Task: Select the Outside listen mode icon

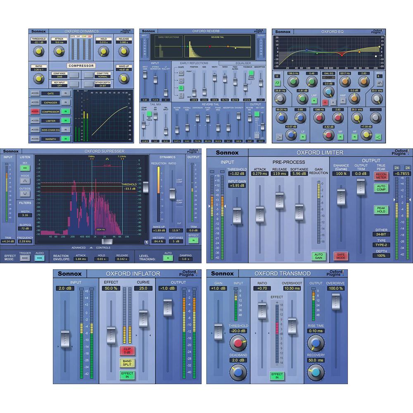Action: click(x=24, y=193)
